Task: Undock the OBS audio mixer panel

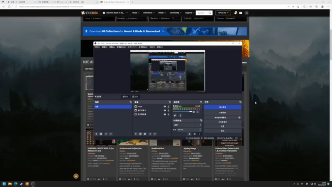Action: 201,102
